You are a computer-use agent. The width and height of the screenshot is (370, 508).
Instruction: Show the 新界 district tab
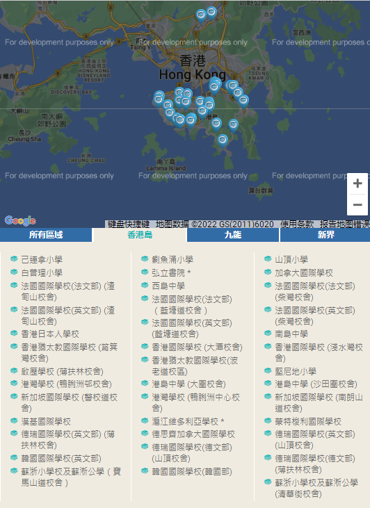click(x=325, y=235)
